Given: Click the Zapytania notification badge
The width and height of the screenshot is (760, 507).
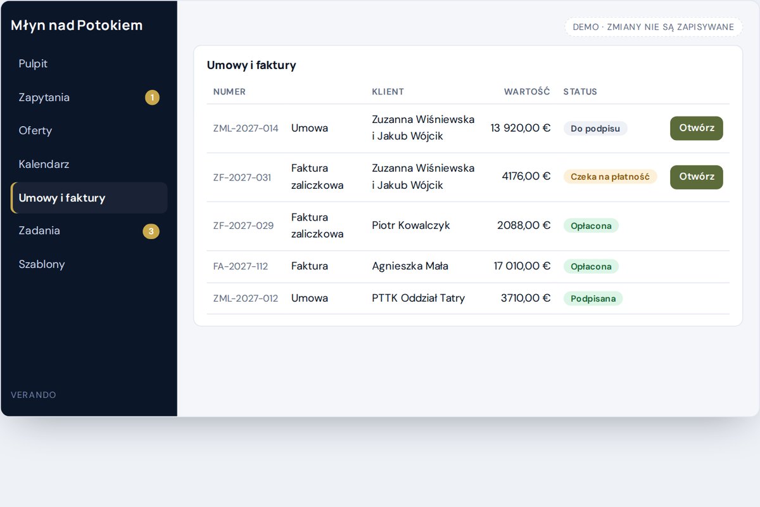Looking at the screenshot, I should pos(152,98).
